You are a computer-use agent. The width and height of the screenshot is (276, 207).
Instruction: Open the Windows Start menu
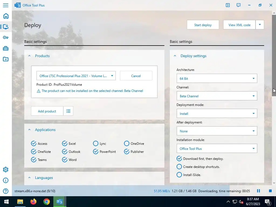click(x=6, y=202)
